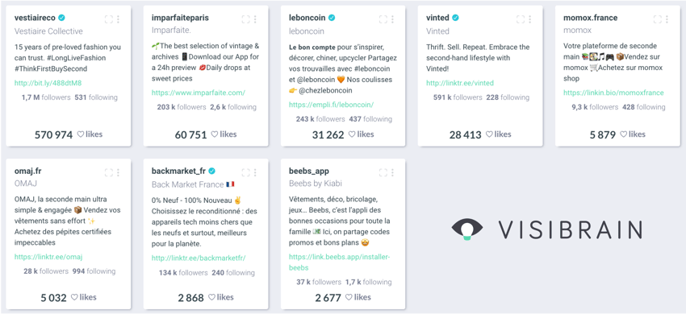
Task: Open the linktr.ee/omaj link
Action: point(48,257)
